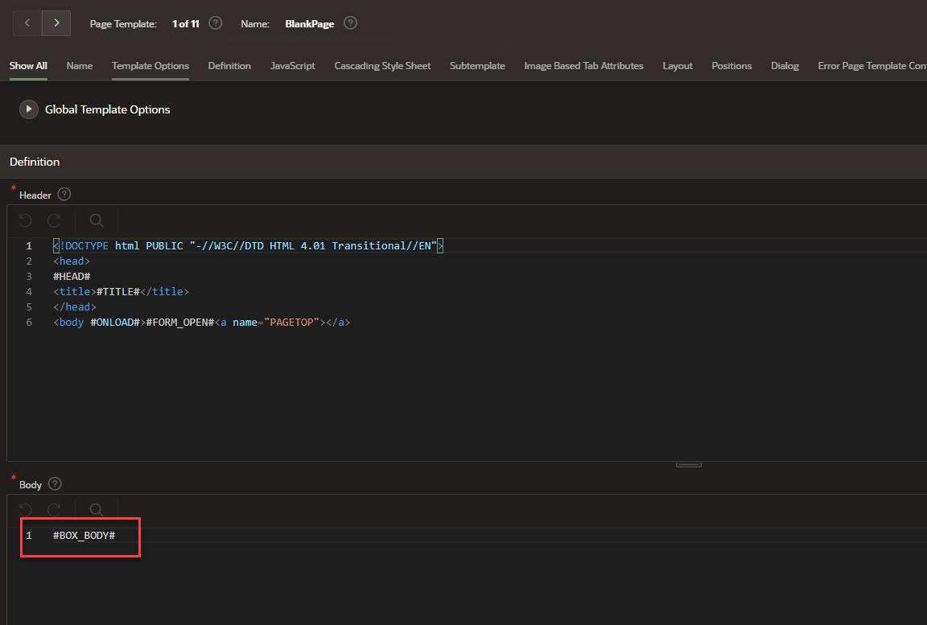The image size is (927, 625).
Task: Click the Body field help icon
Action: point(55,484)
